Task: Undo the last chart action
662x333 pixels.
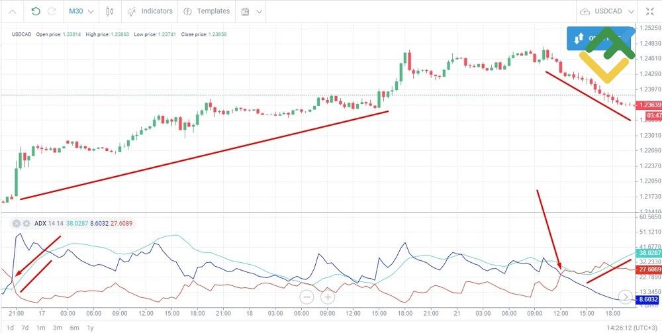Action: click(36, 11)
